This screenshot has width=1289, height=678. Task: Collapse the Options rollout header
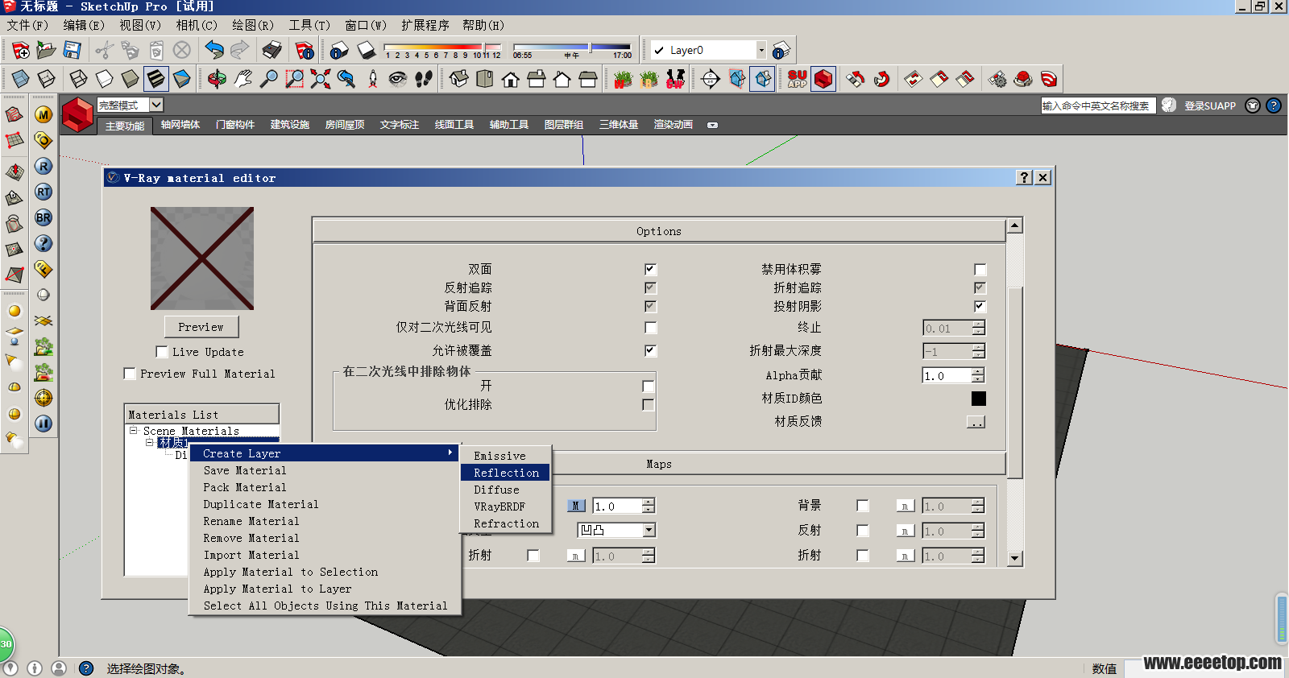pos(659,231)
